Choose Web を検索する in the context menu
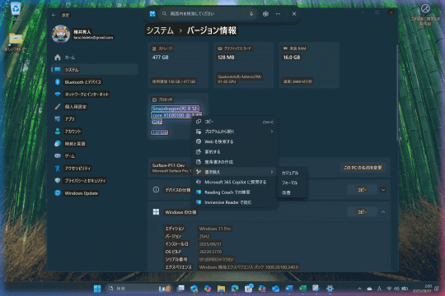 tap(234, 141)
